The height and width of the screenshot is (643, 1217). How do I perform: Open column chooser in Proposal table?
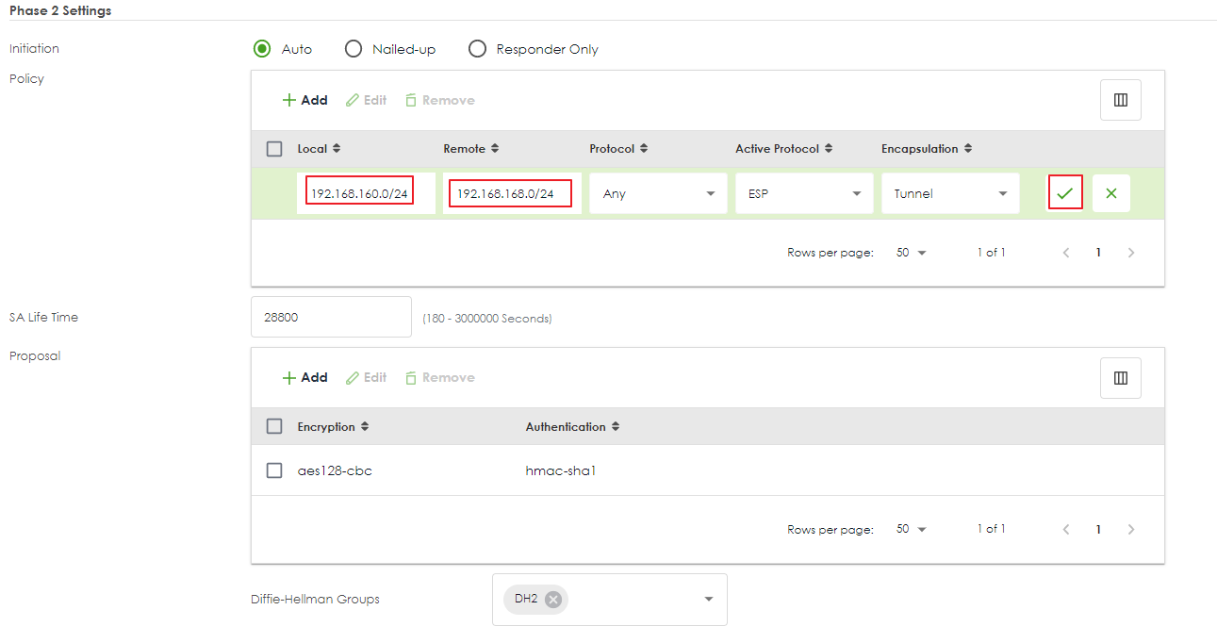pos(1120,377)
